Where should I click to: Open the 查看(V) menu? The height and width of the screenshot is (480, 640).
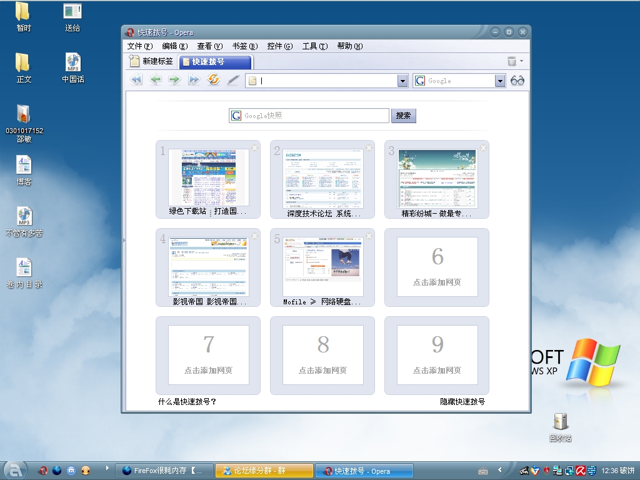(x=210, y=46)
